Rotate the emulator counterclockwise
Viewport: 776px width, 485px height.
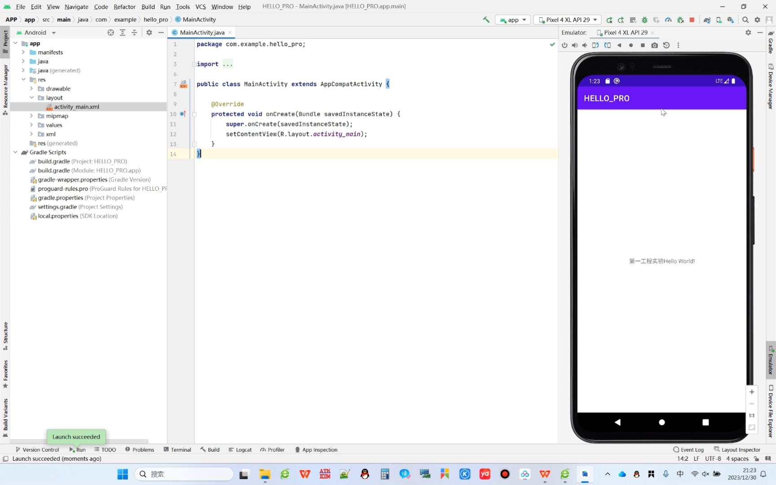595,45
